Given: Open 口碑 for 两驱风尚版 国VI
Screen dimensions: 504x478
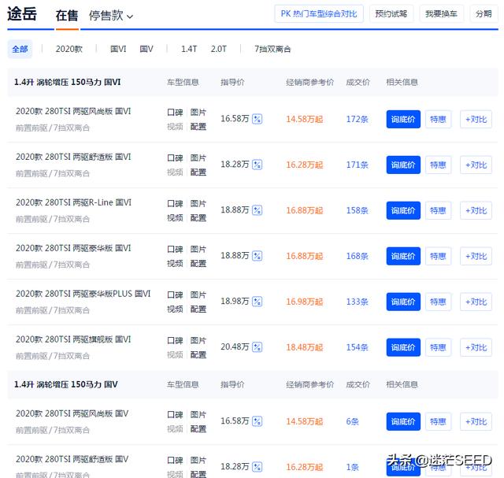Looking at the screenshot, I should pos(175,112).
